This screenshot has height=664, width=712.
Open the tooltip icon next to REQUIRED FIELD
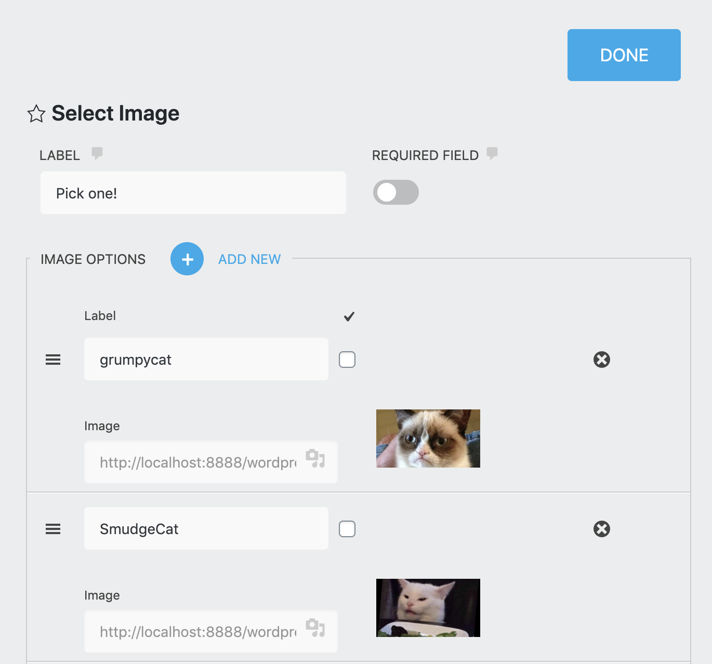492,154
